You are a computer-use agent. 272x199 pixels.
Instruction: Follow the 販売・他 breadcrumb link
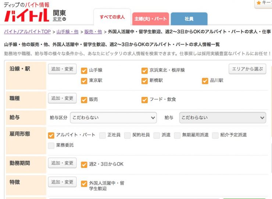click(93, 32)
